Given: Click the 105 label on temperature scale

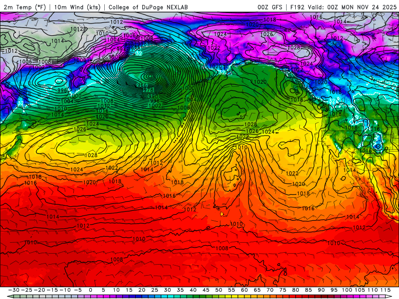Looking at the screenshot, I should tap(360, 290).
